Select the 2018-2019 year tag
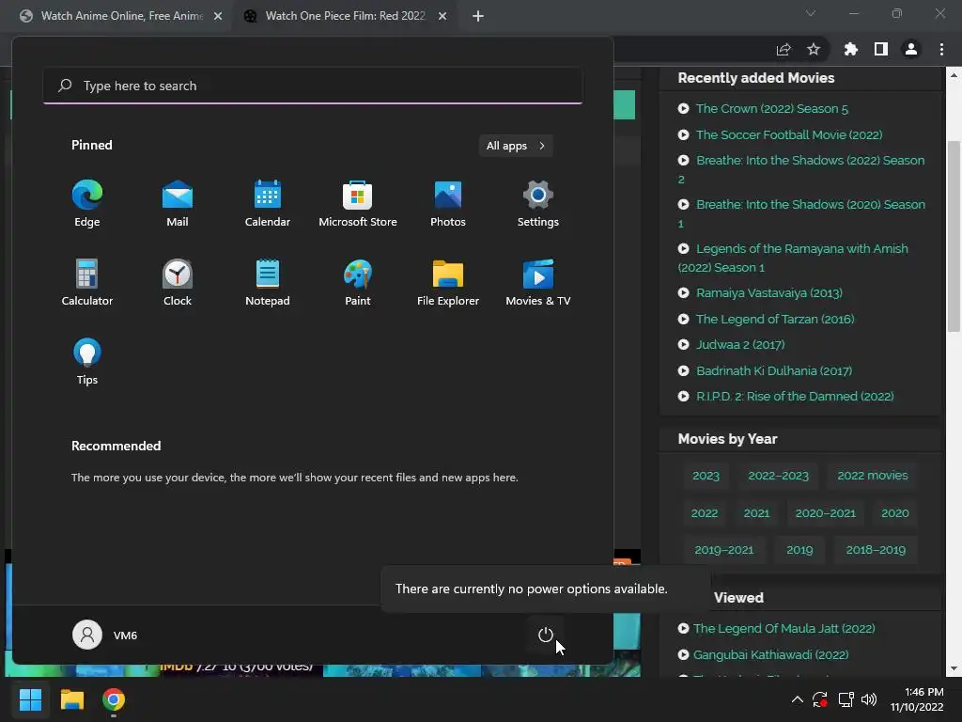Screen dimensions: 962x722 pos(876,550)
